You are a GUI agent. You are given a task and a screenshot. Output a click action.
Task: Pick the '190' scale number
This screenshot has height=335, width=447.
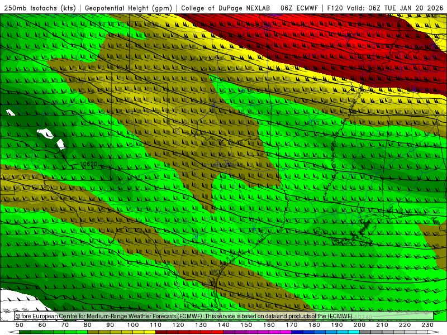[337, 325]
